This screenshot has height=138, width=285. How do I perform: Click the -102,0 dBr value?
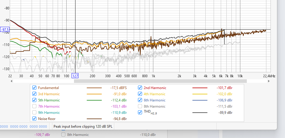pyautogui.click(x=224, y=94)
